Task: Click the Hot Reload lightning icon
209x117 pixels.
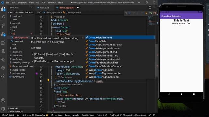Action: 146,13
